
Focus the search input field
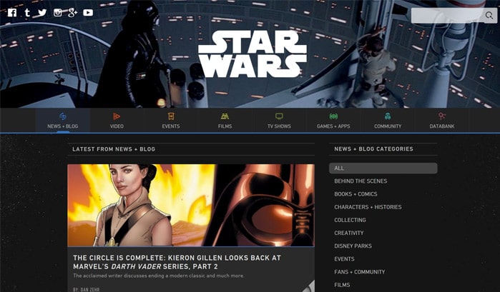coord(448,15)
